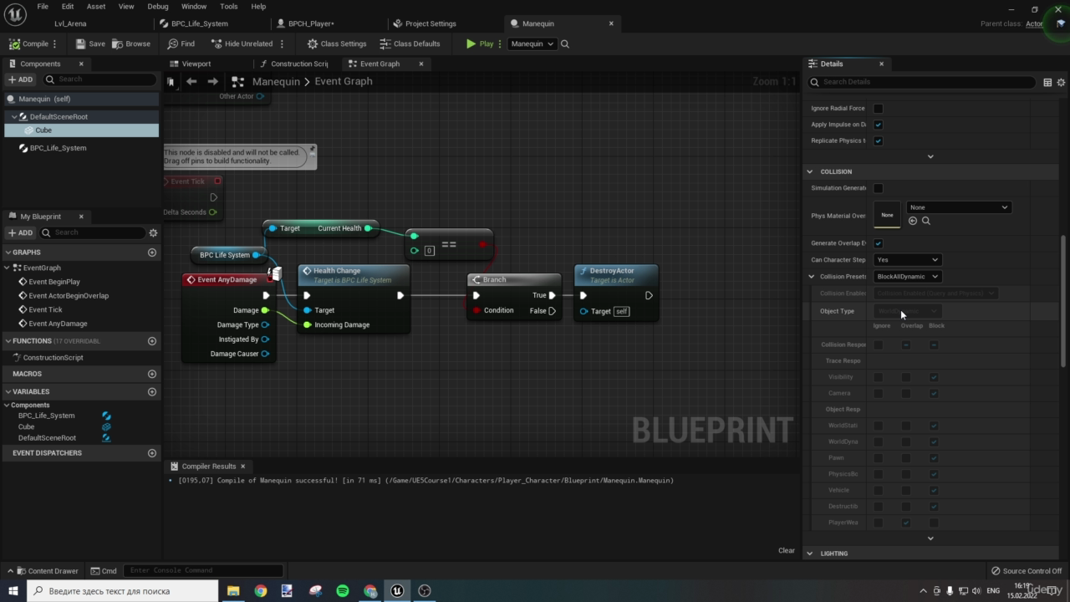1070x602 pixels.
Task: Navigate forward in the graph history
Action: coord(212,81)
